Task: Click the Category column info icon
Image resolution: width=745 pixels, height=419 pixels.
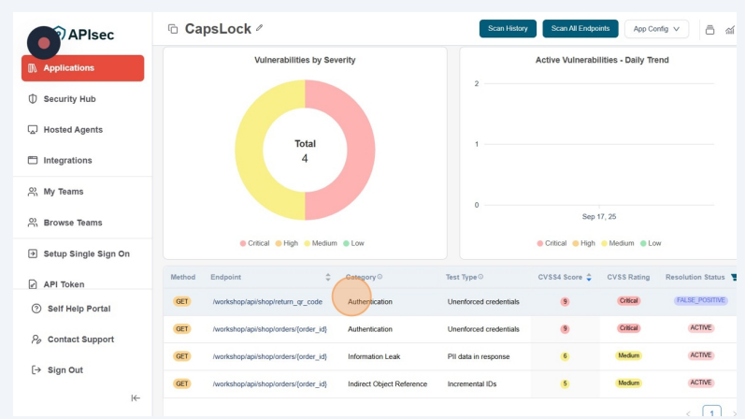Action: 380,277
